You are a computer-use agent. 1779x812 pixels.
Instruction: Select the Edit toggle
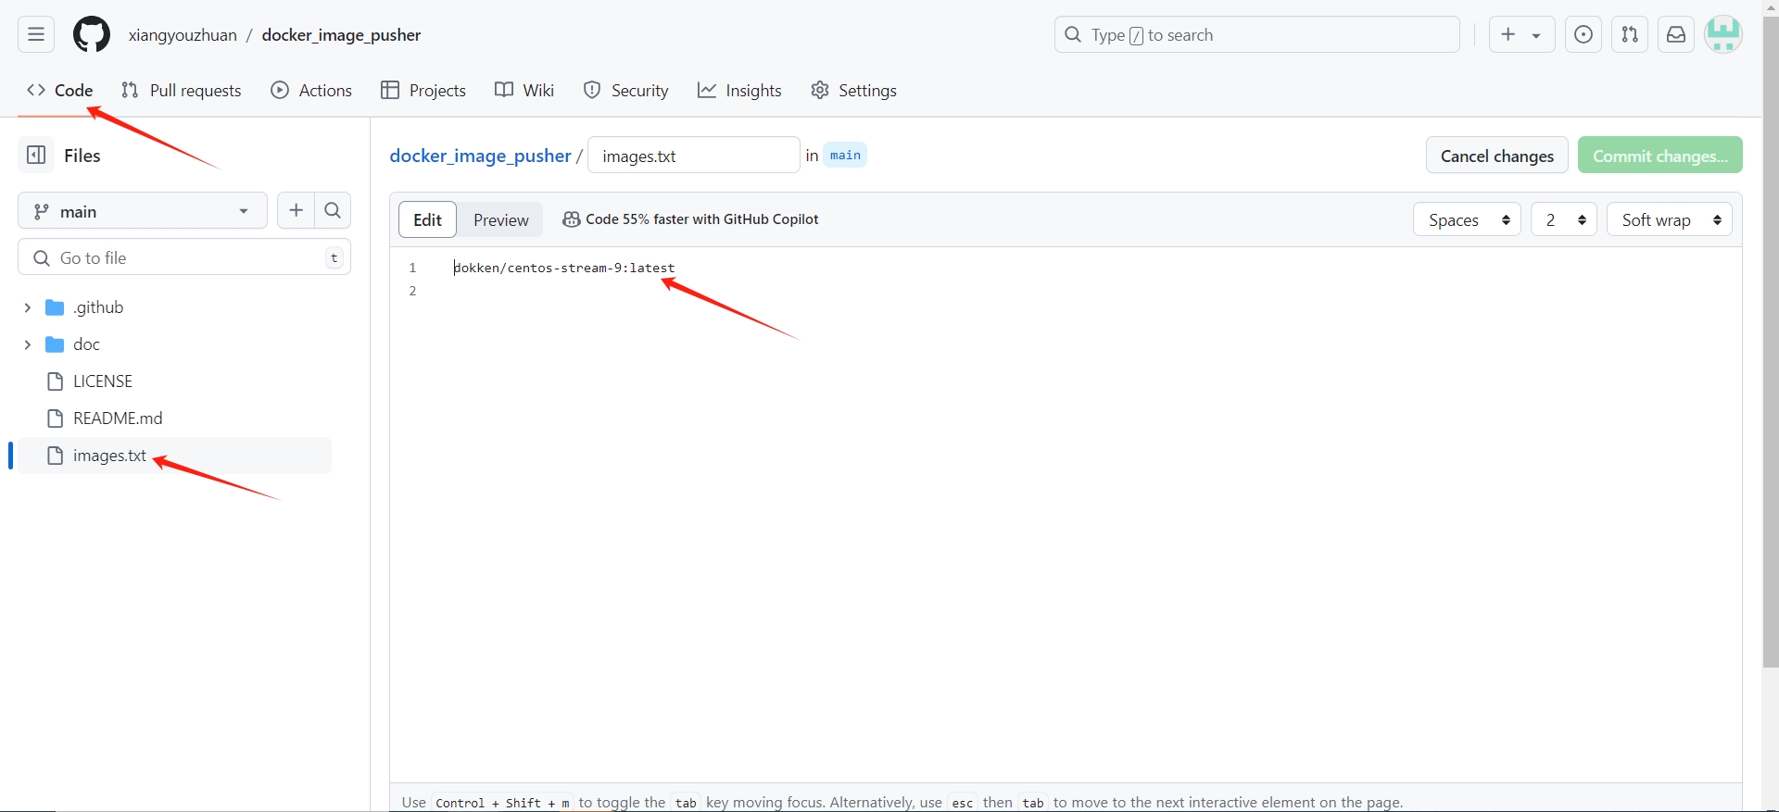[427, 220]
